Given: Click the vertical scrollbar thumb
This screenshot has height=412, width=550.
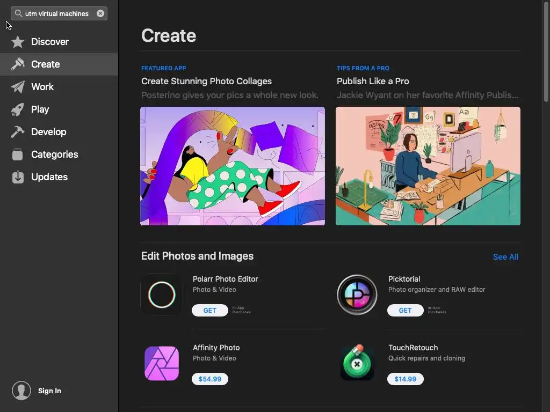Looking at the screenshot, I should click(546, 51).
